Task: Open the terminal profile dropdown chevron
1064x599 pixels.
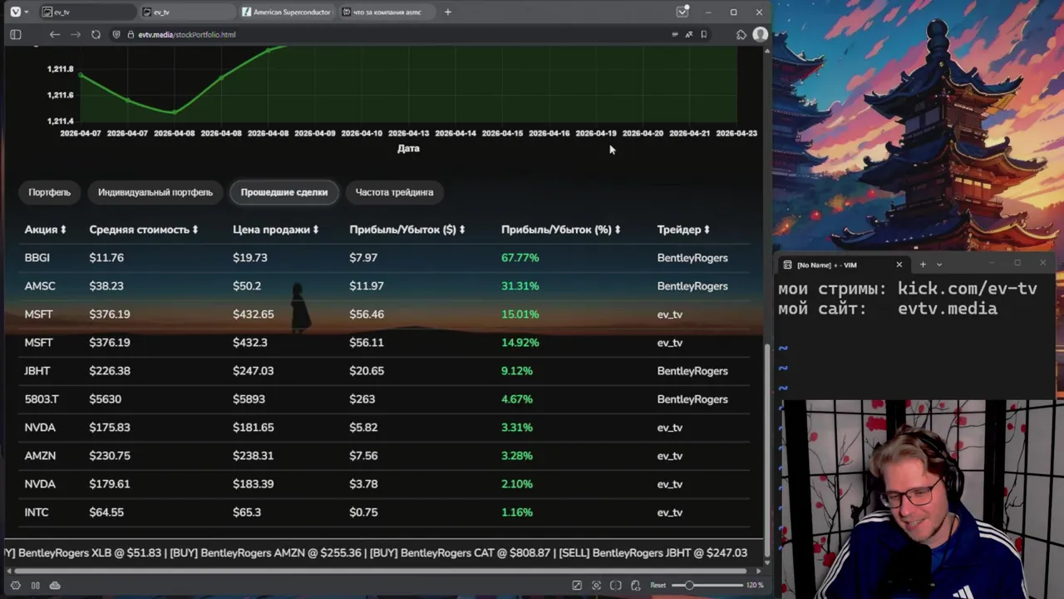Action: (939, 265)
